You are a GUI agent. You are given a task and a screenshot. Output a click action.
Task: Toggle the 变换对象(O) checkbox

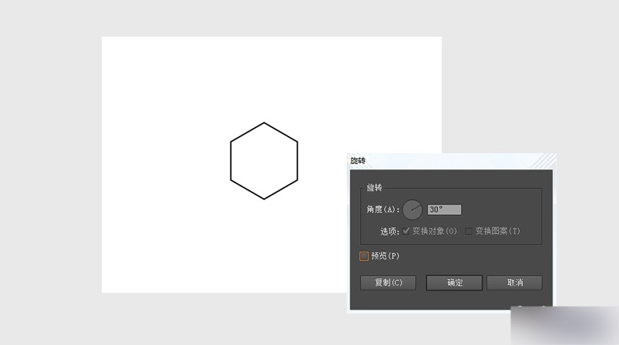[x=406, y=231]
